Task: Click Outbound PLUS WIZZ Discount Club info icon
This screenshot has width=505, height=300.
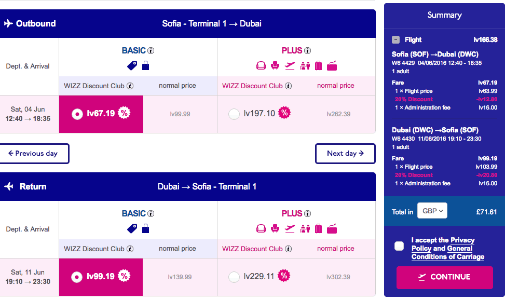Action: coord(288,86)
